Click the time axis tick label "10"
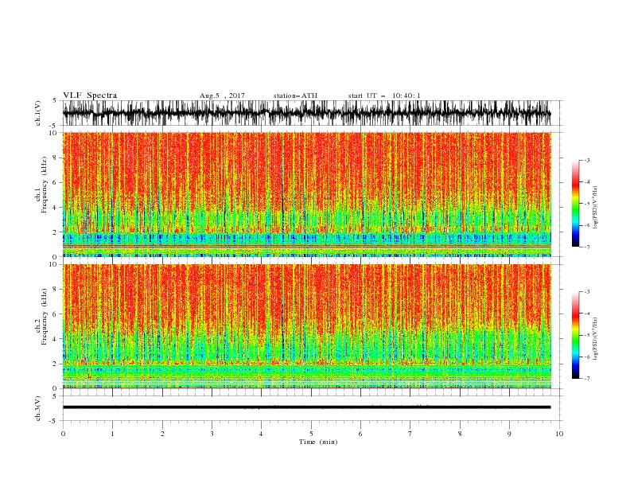Image resolution: width=630 pixels, height=487 pixels. pyautogui.click(x=559, y=434)
